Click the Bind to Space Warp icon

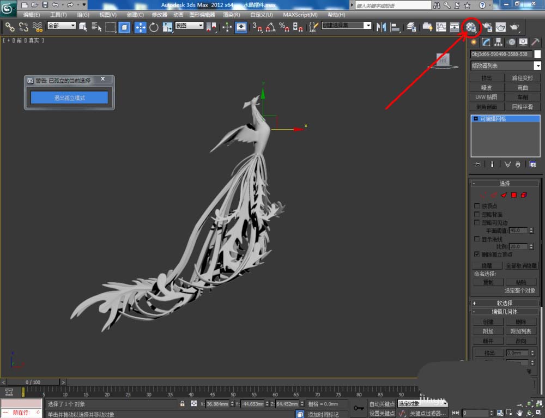37,27
